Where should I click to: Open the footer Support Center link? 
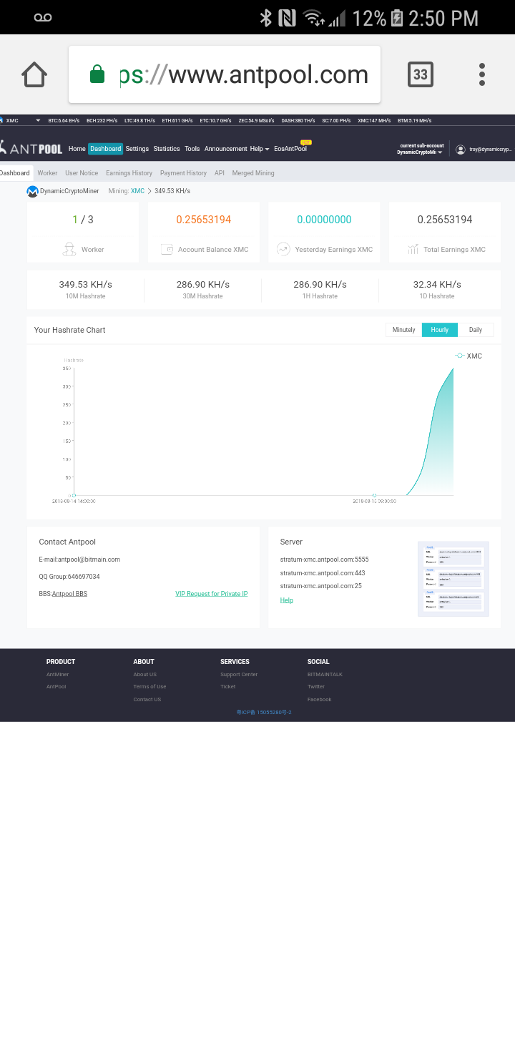coord(239,675)
